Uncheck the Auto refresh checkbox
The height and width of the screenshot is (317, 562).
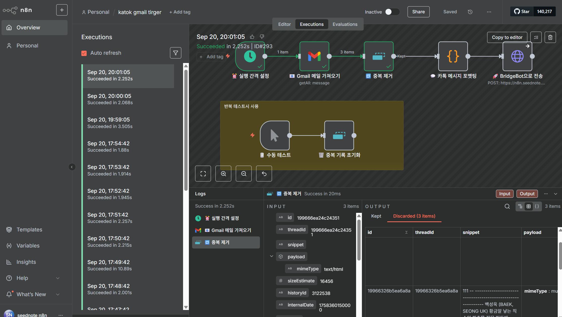84,53
